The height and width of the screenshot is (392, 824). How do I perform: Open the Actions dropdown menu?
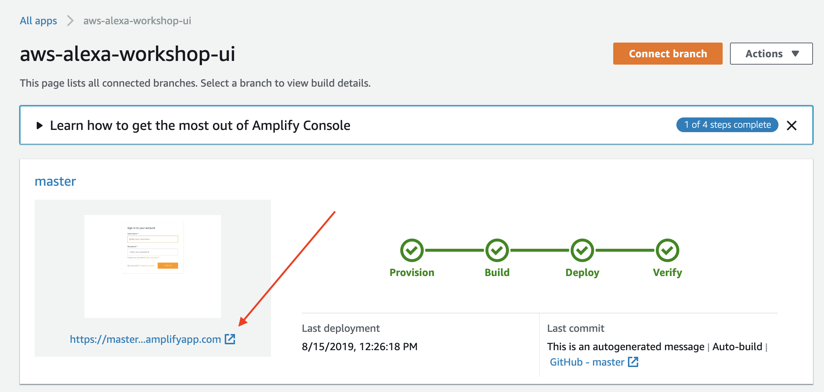[771, 54]
